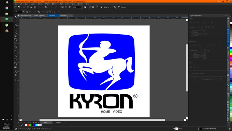Open the Effects menu
The image size is (232, 131).
tap(47, 4)
